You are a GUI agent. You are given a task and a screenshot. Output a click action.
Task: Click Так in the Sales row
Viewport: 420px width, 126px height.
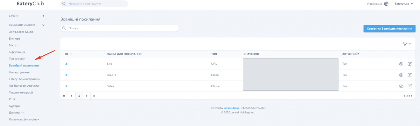[x=344, y=86]
